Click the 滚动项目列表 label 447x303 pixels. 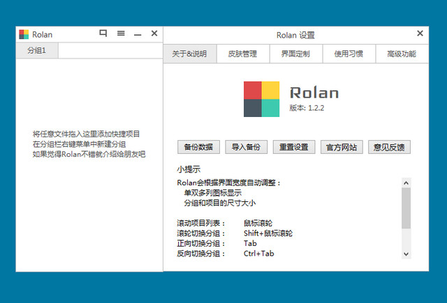(x=201, y=223)
